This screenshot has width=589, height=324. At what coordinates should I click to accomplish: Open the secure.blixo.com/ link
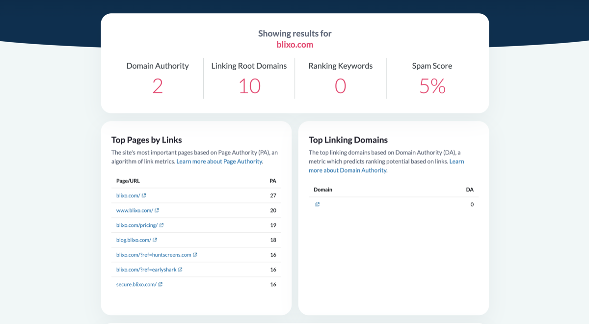click(136, 284)
